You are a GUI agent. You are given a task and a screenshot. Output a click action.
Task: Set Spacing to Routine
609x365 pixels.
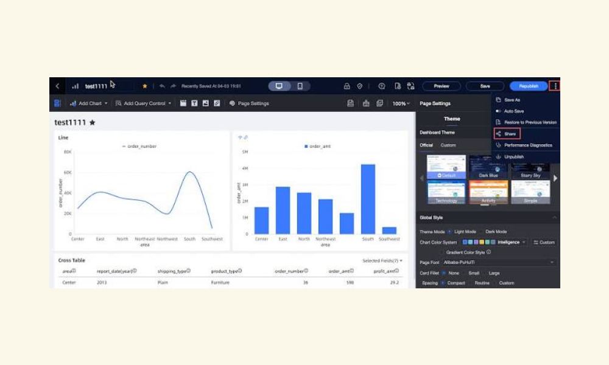click(482, 283)
